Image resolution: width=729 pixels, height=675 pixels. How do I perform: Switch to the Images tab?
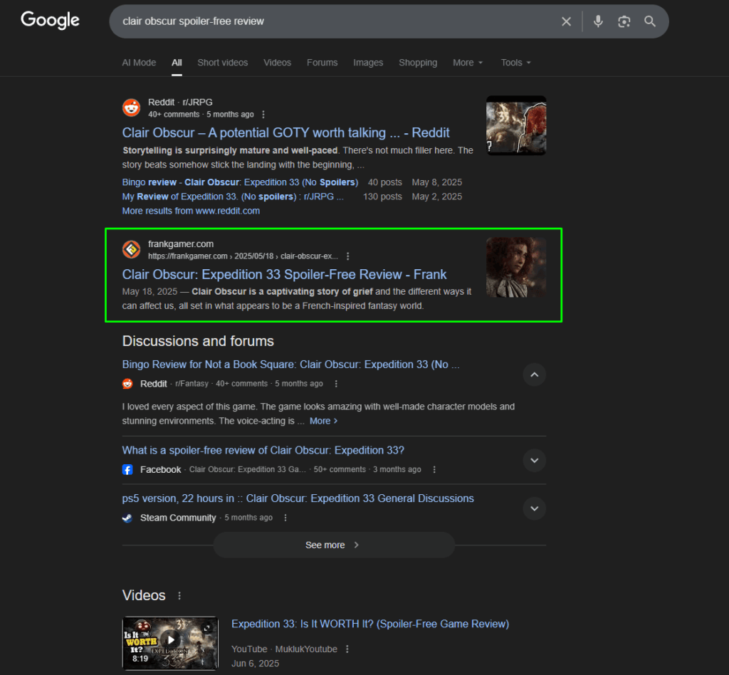[368, 63]
